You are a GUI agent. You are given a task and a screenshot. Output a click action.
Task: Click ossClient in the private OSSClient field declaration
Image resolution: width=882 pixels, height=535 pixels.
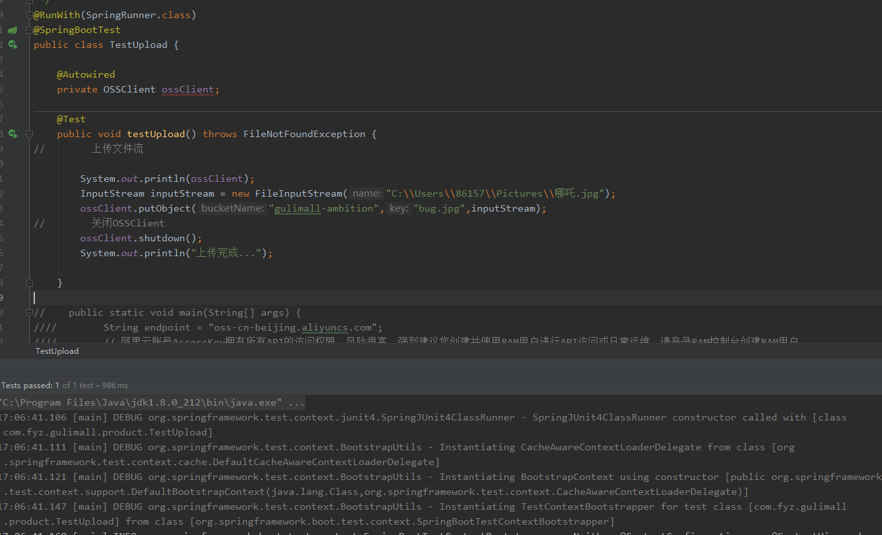point(189,89)
